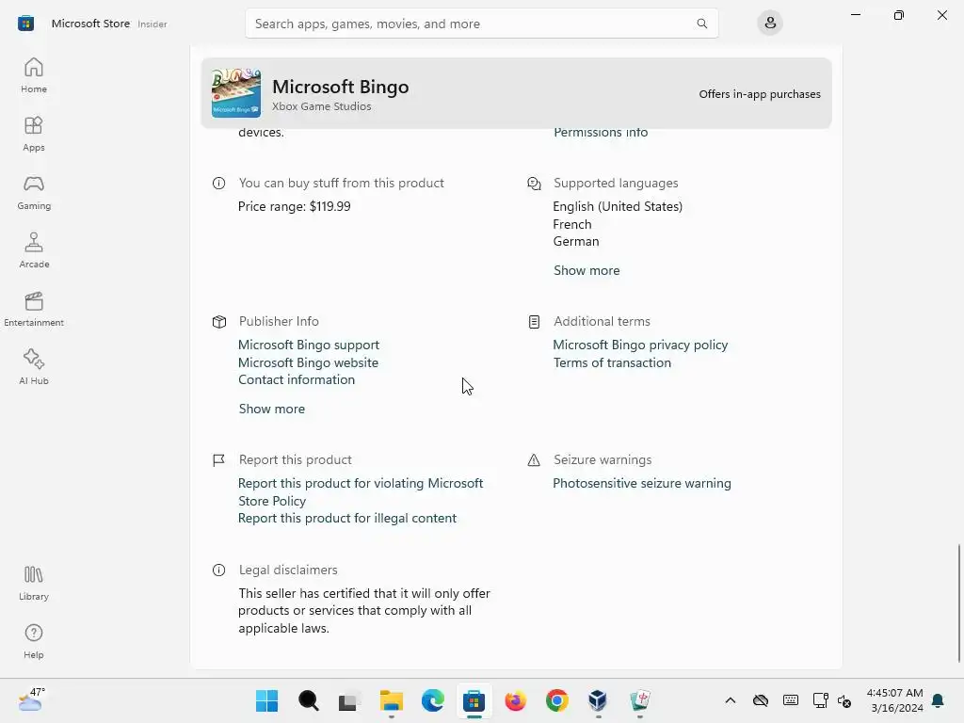Open taskbar Search
The image size is (964, 723).
(x=308, y=700)
